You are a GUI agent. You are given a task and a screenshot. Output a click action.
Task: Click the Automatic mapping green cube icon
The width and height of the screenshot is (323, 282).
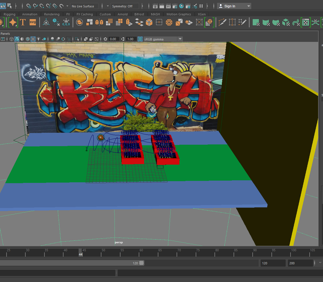(286, 22)
